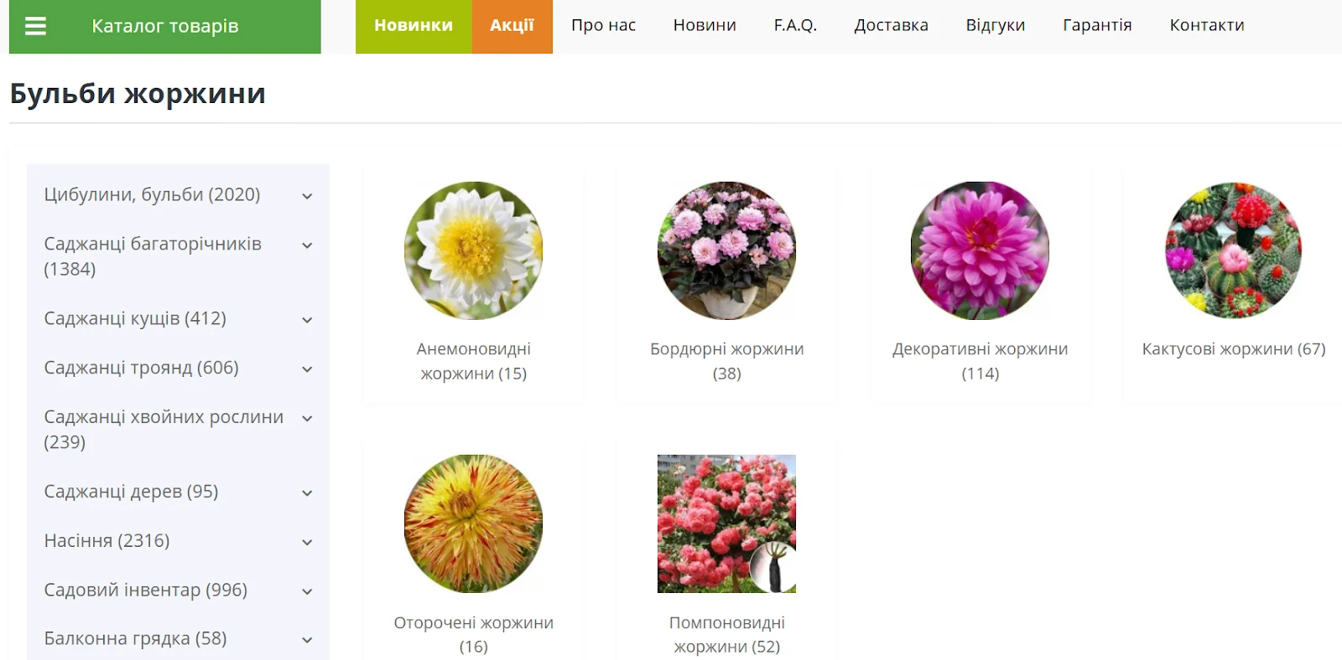Image resolution: width=1342 pixels, height=660 pixels.
Task: Open the Контакти page
Action: [1207, 25]
